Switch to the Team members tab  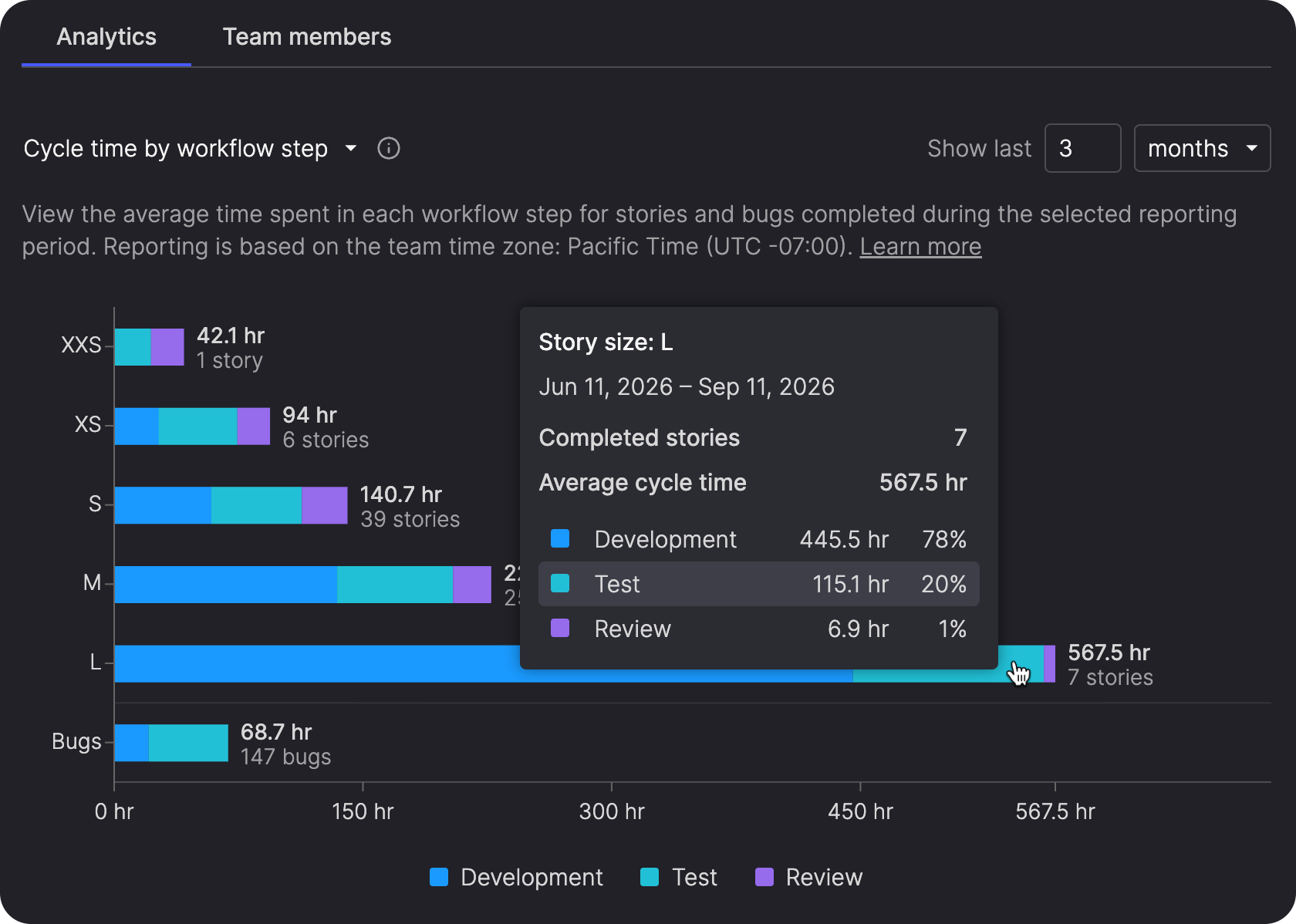point(307,36)
